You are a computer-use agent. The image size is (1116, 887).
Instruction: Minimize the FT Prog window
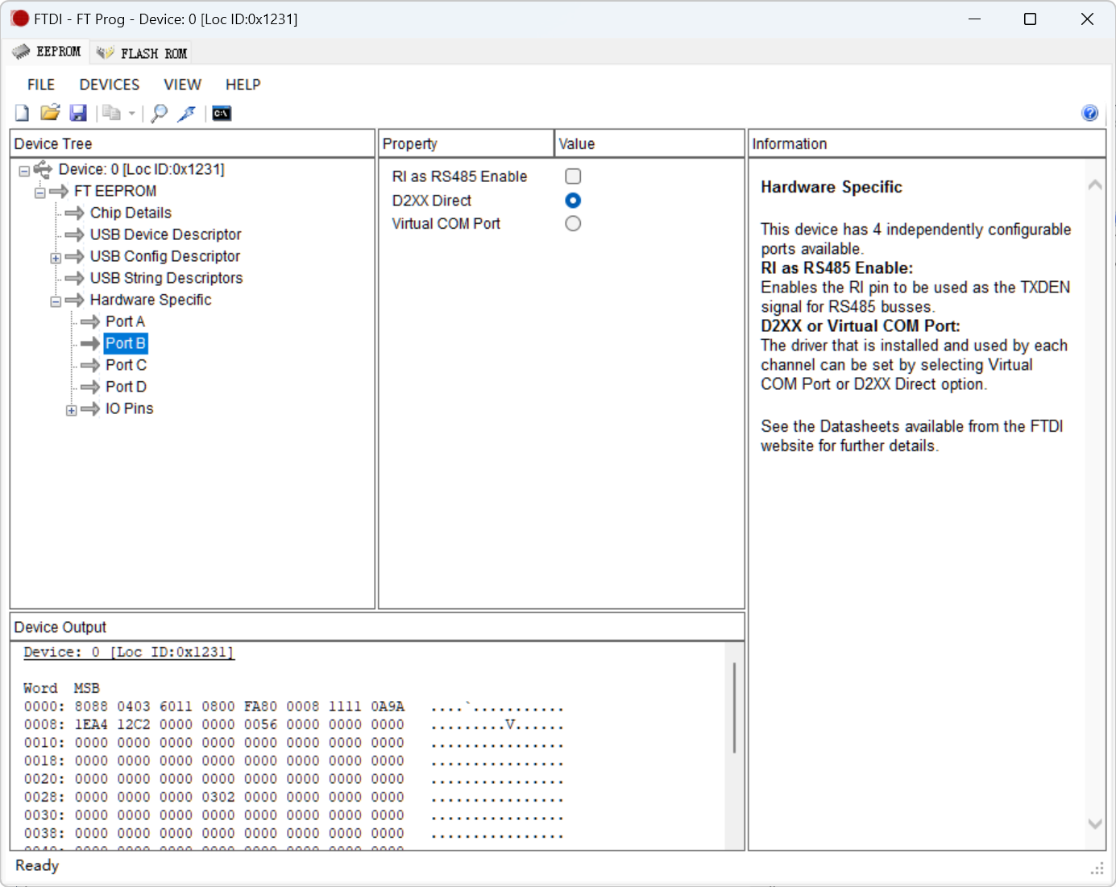(974, 19)
